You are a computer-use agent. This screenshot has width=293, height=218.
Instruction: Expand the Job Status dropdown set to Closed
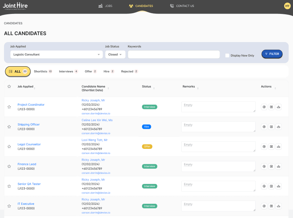115,54
